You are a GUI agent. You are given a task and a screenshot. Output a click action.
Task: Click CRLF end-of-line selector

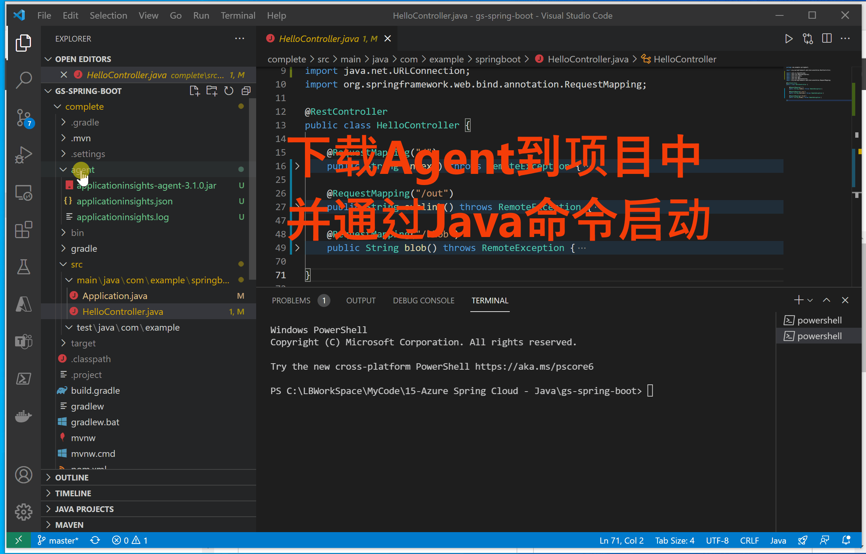point(749,540)
